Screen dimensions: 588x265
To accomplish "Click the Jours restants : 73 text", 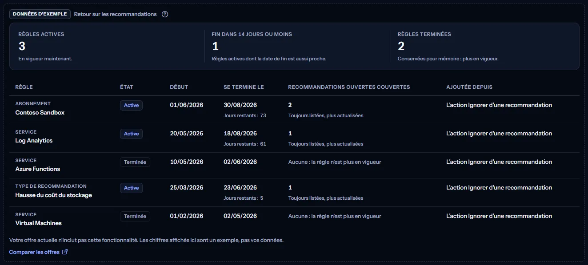I will [245, 115].
